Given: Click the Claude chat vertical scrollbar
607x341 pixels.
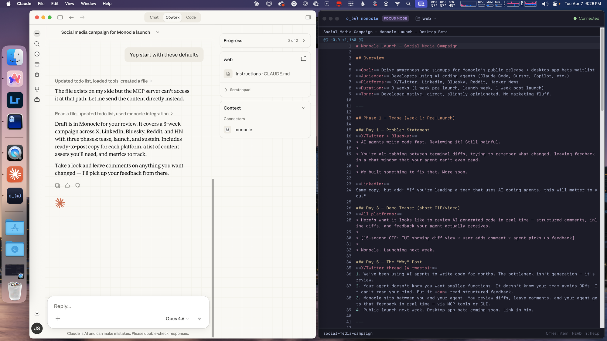Looking at the screenshot, I should [213, 258].
